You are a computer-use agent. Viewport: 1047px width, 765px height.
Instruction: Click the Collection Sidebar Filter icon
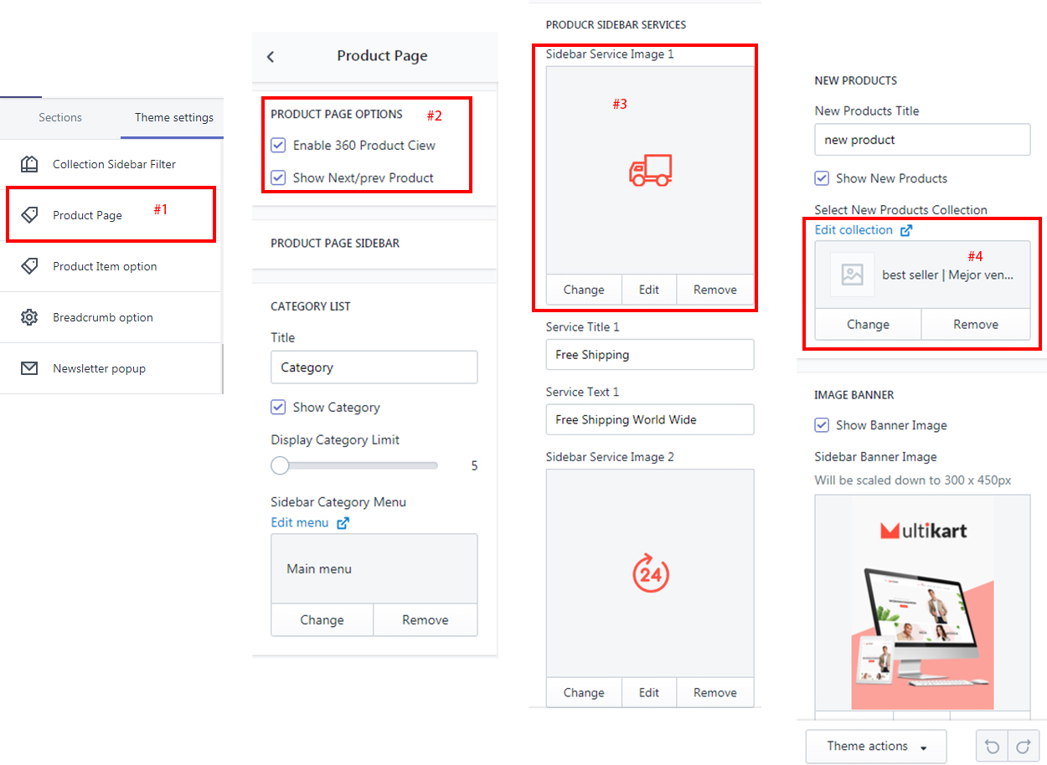tap(29, 164)
